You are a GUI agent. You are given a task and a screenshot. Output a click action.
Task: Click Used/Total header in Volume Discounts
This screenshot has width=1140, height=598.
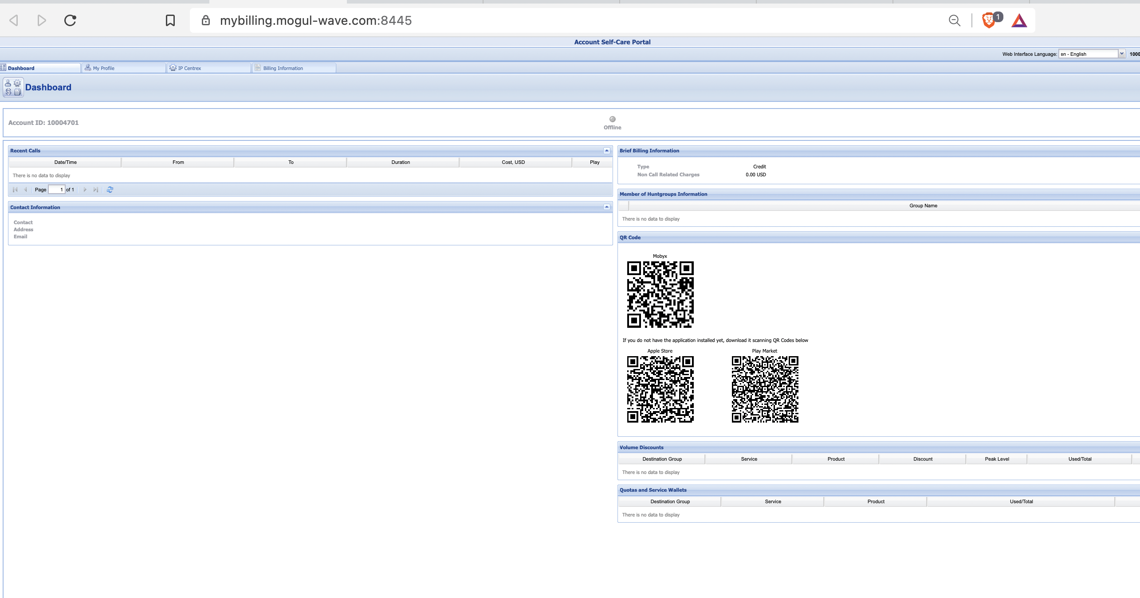[1080, 459]
